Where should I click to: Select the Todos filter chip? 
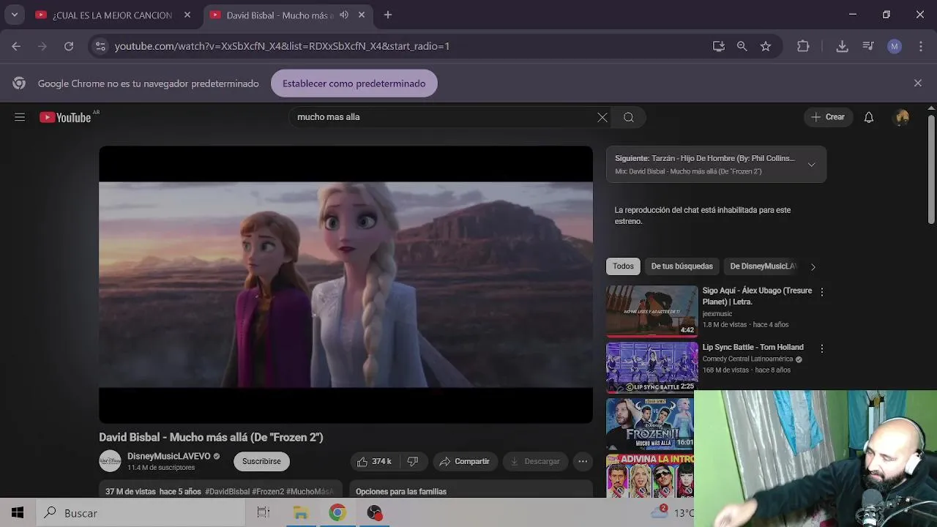(x=623, y=266)
